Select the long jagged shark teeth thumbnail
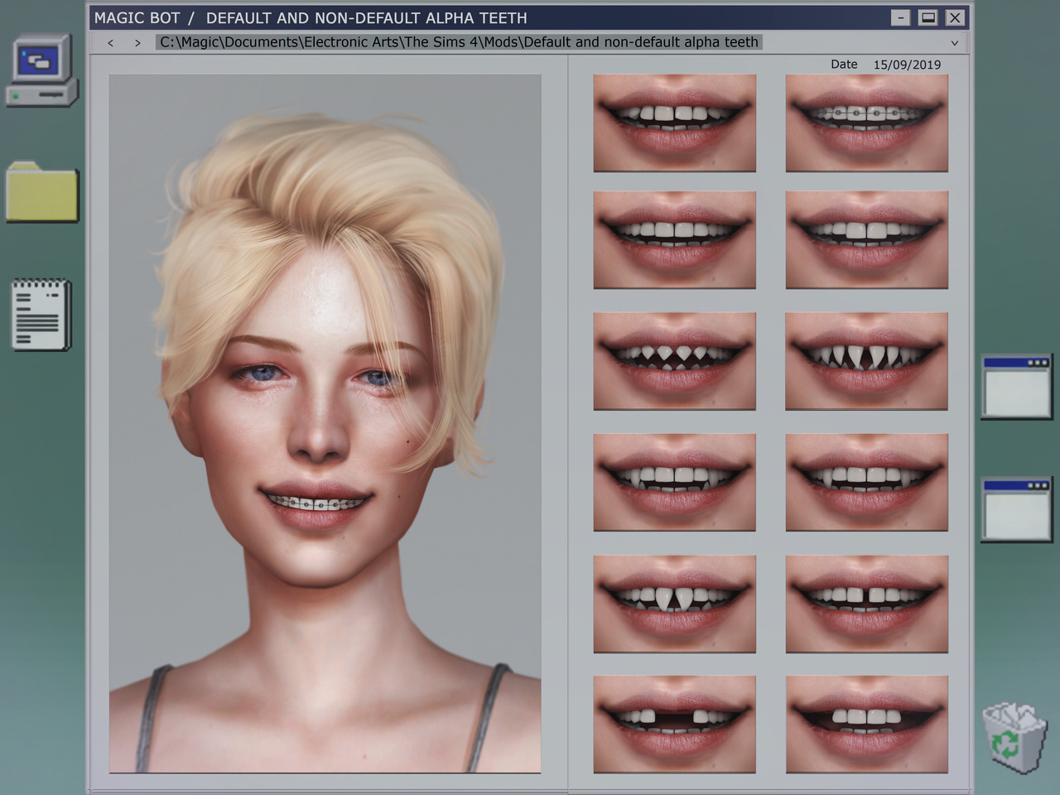Screen dimensions: 1060x795 tap(866, 361)
